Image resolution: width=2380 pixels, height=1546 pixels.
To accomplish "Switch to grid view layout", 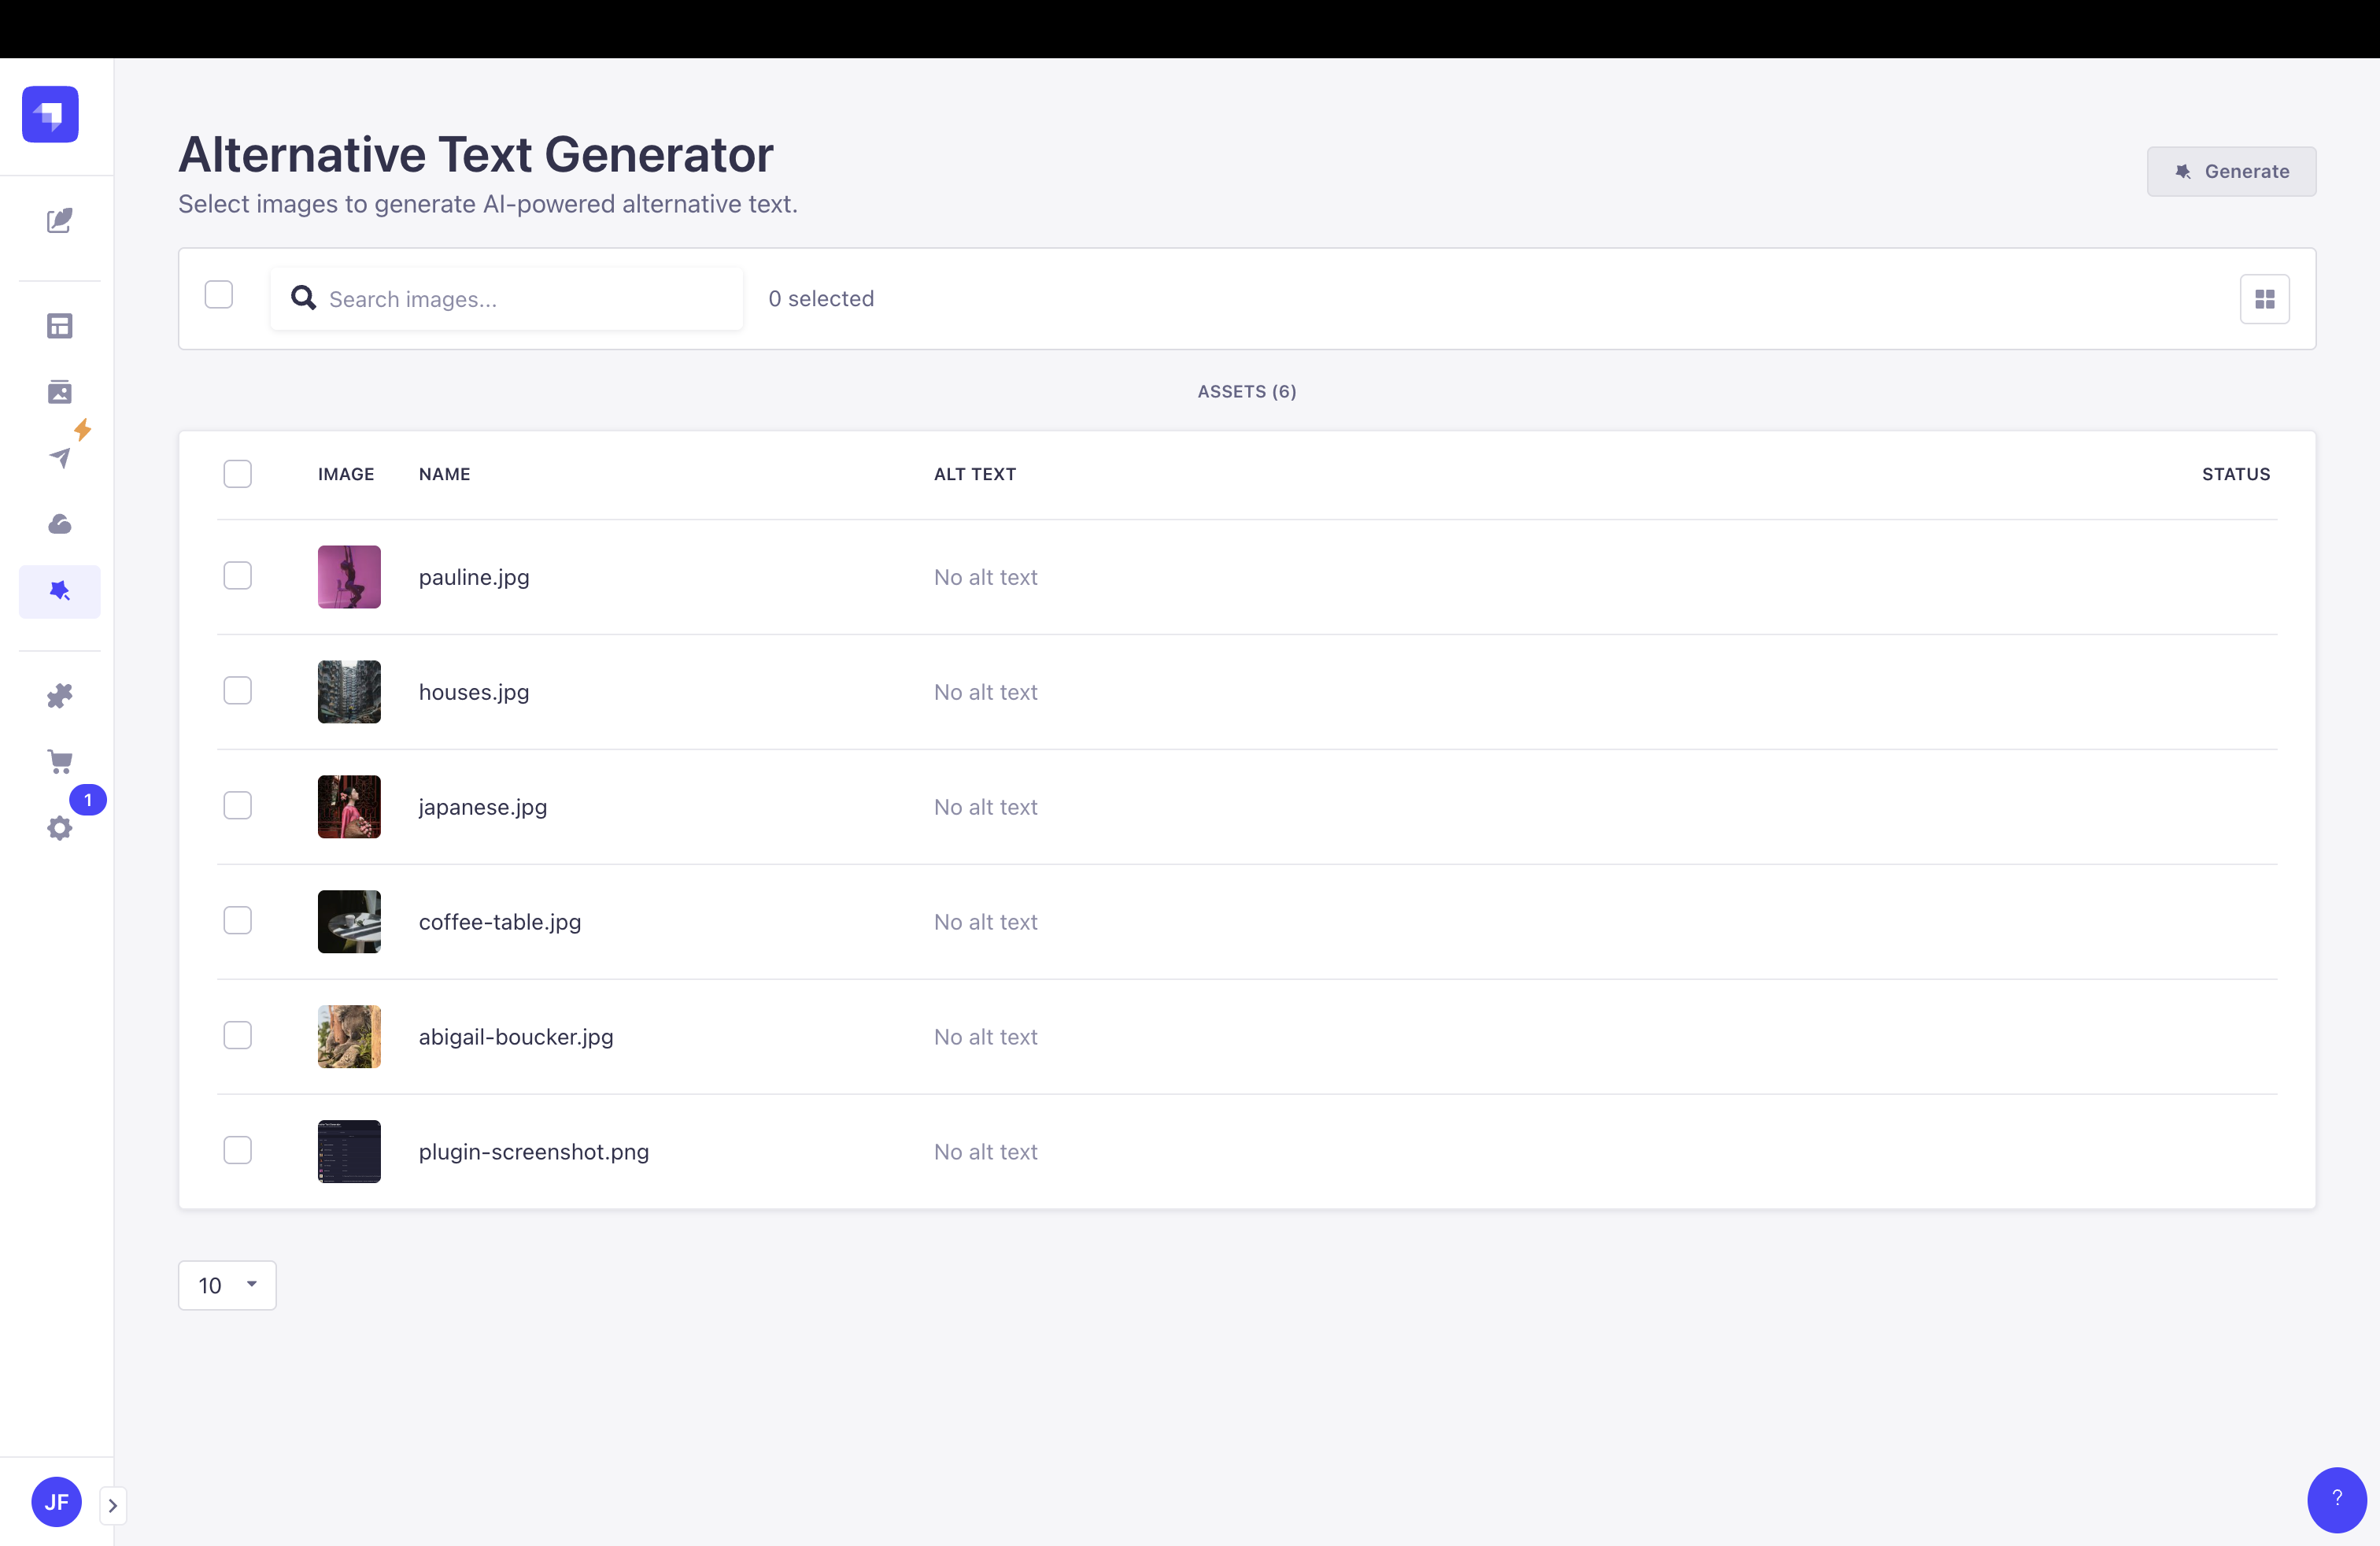I will (2264, 299).
